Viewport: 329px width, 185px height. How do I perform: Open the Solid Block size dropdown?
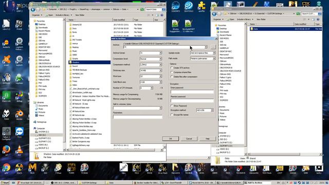(x=151, y=82)
